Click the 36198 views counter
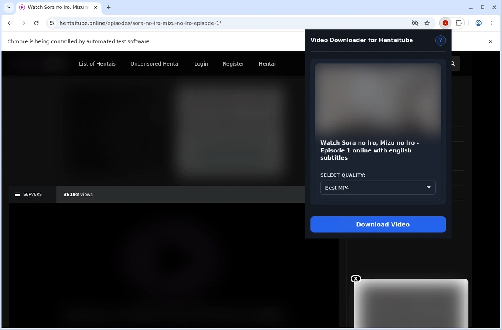The image size is (502, 330). [78, 195]
